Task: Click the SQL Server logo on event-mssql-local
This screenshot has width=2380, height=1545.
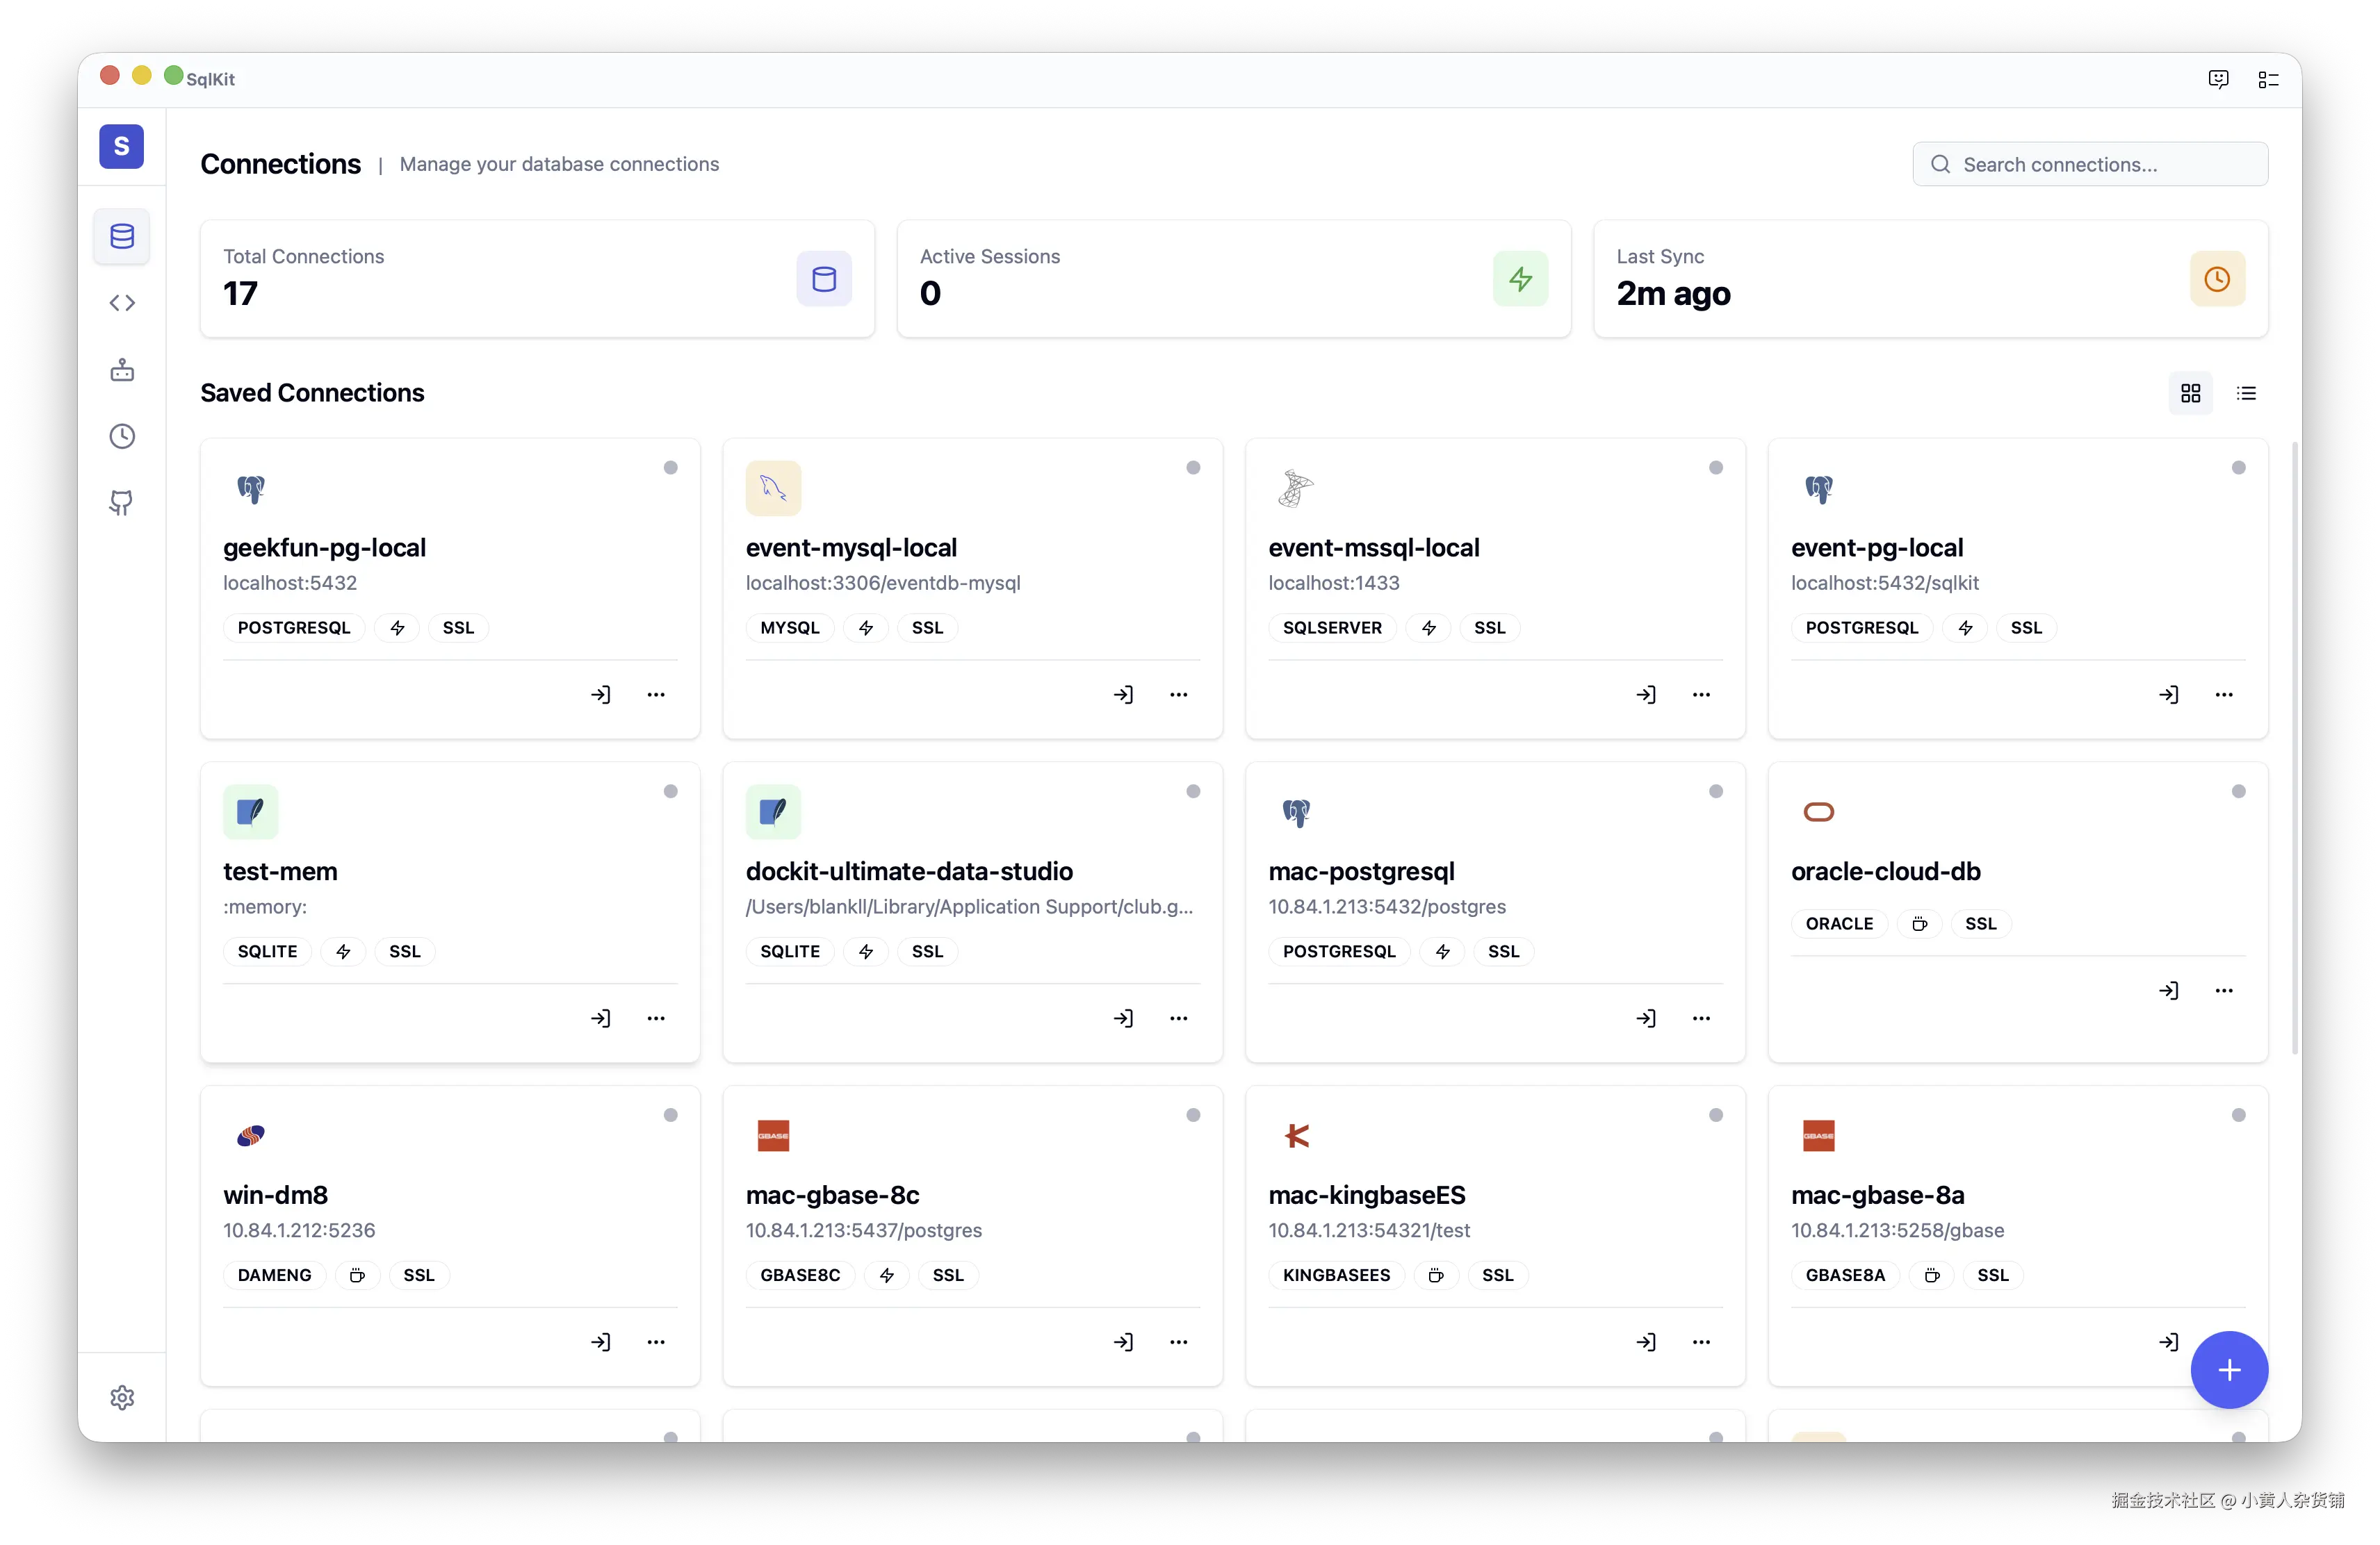Action: [x=1296, y=488]
